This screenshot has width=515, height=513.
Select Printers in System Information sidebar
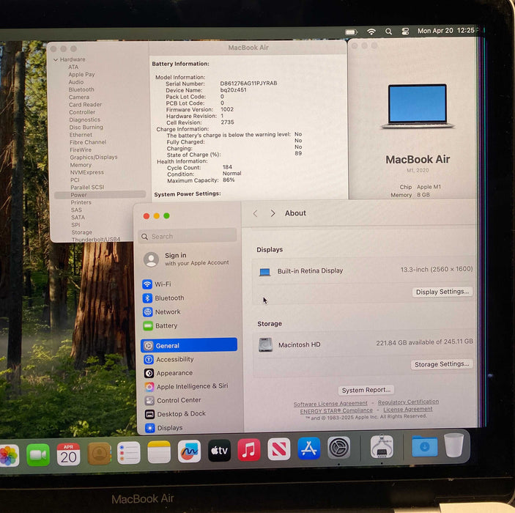(x=81, y=202)
